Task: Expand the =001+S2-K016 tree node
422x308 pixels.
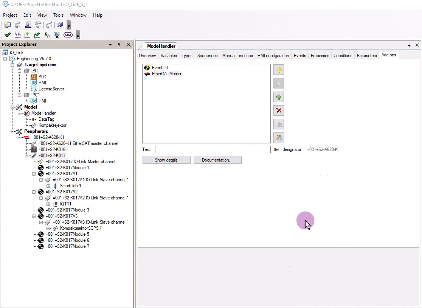Action: [27, 149]
